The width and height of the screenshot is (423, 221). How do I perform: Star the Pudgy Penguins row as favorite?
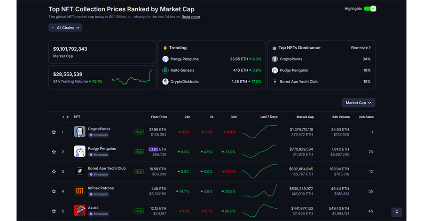coord(54,152)
